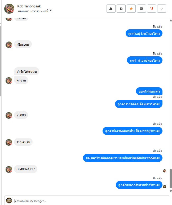Click the spam warning triangle icon

pos(111,9)
